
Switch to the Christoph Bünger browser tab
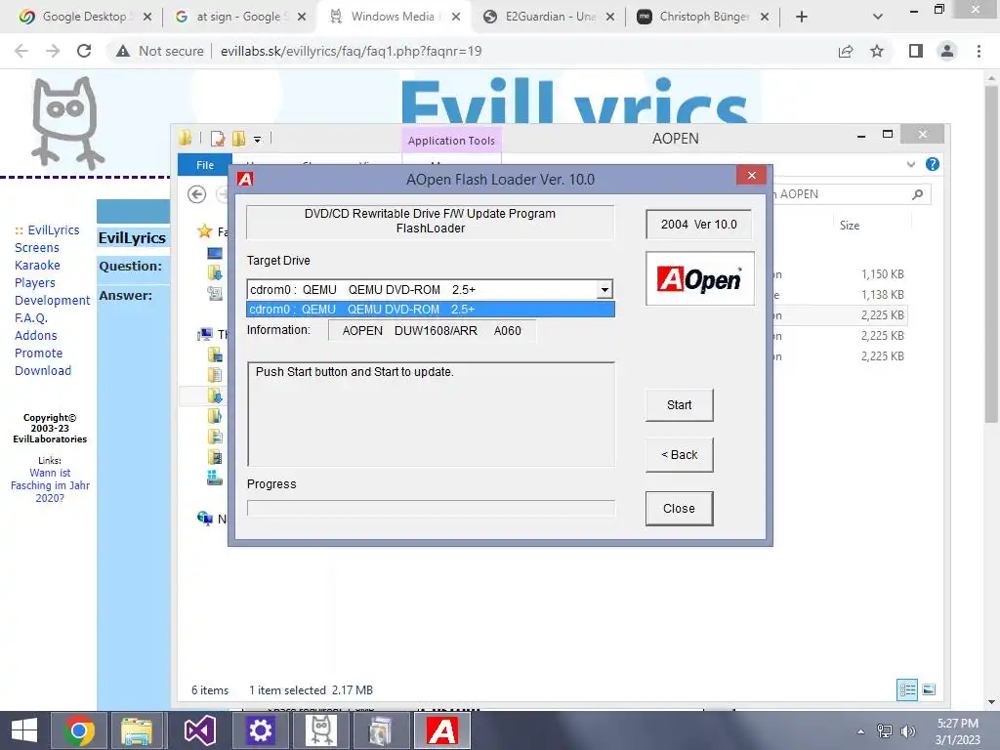[703, 17]
